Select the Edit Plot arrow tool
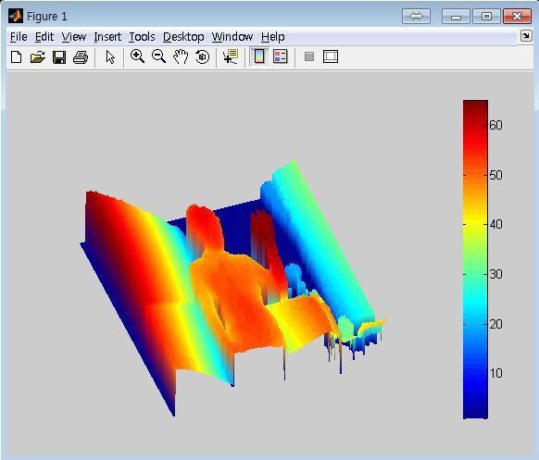 coord(110,56)
